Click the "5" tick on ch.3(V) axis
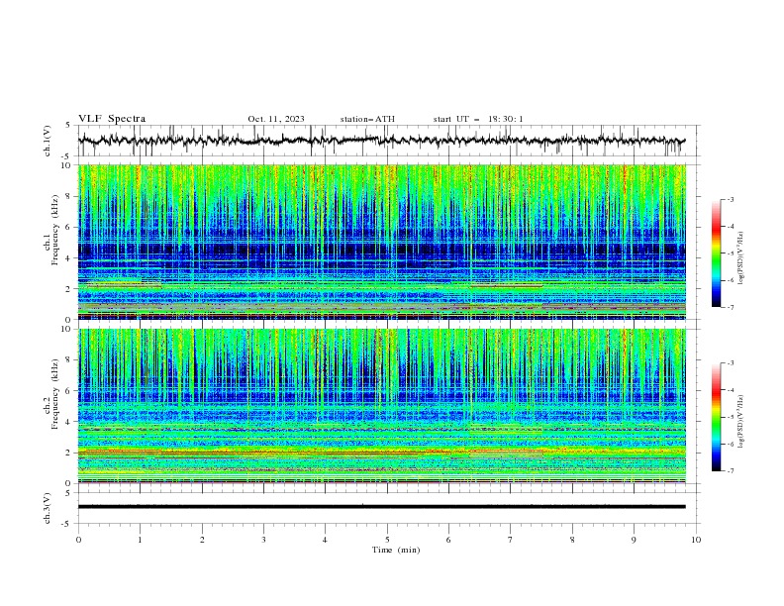 [68, 492]
